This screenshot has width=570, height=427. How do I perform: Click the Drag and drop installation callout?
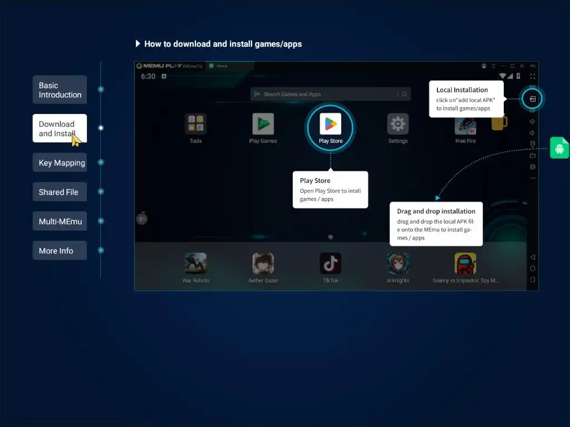tap(436, 224)
